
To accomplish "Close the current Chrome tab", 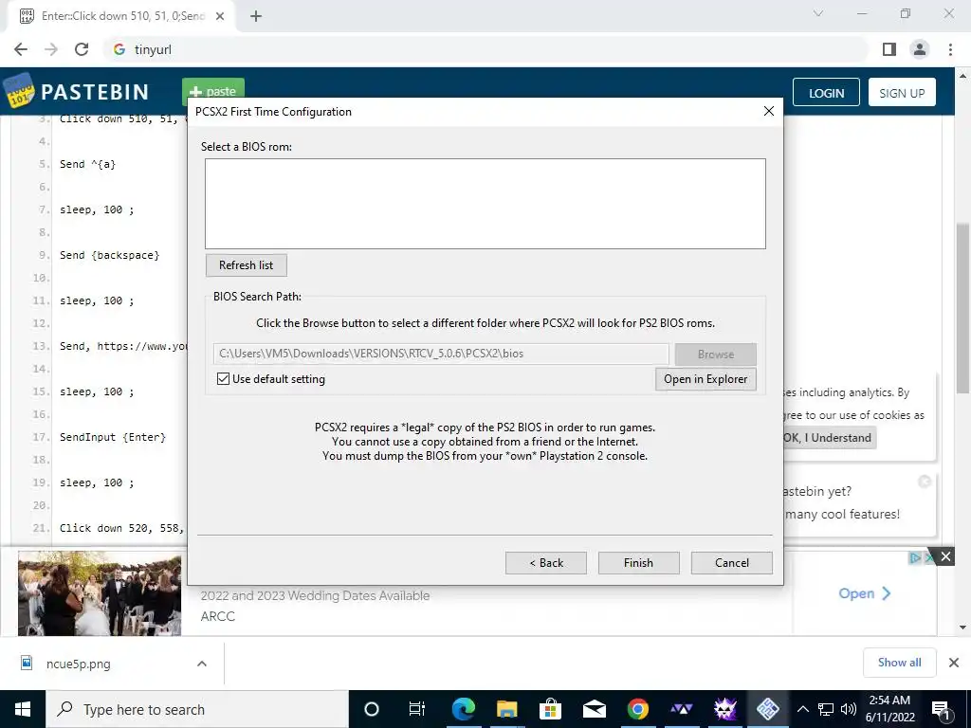I will [x=220, y=16].
